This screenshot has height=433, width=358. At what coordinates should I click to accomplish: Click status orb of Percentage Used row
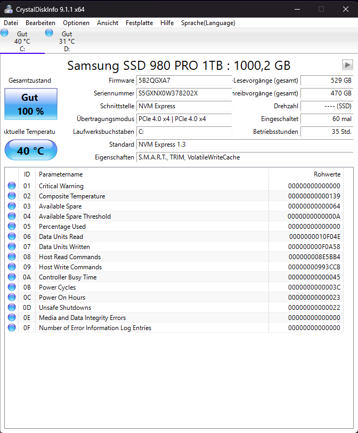click(x=12, y=226)
